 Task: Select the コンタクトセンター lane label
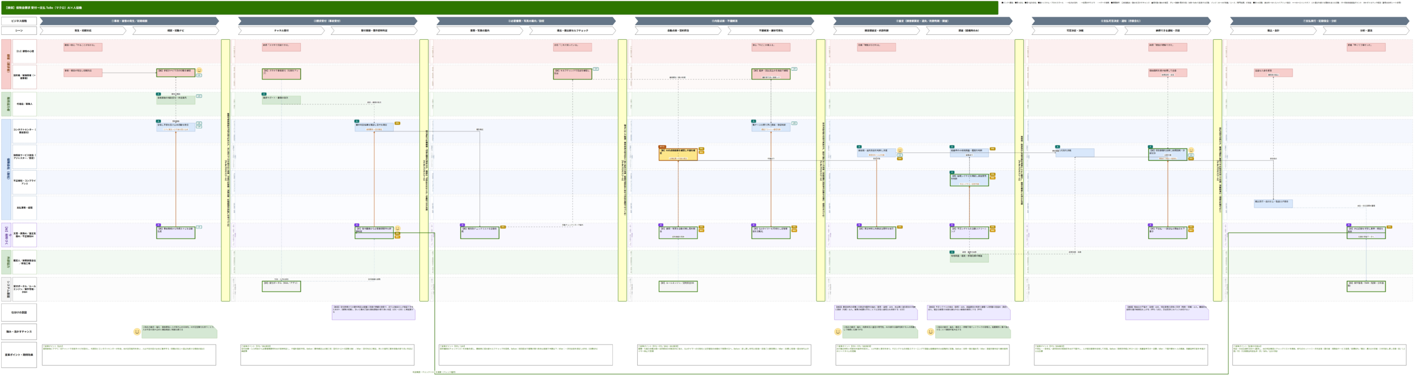24,131
